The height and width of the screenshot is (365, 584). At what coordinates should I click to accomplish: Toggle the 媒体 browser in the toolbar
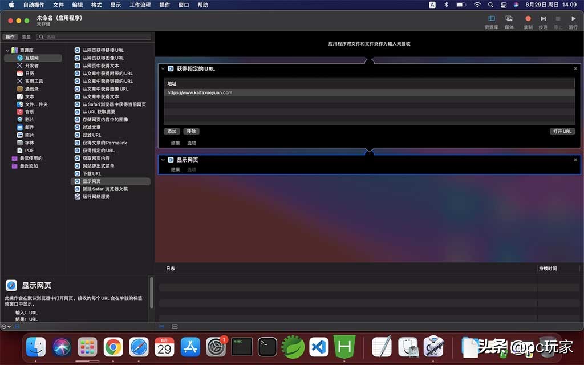[x=508, y=18]
